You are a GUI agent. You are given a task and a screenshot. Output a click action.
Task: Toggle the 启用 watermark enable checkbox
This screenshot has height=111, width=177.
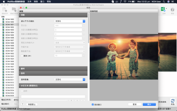pos(22,91)
